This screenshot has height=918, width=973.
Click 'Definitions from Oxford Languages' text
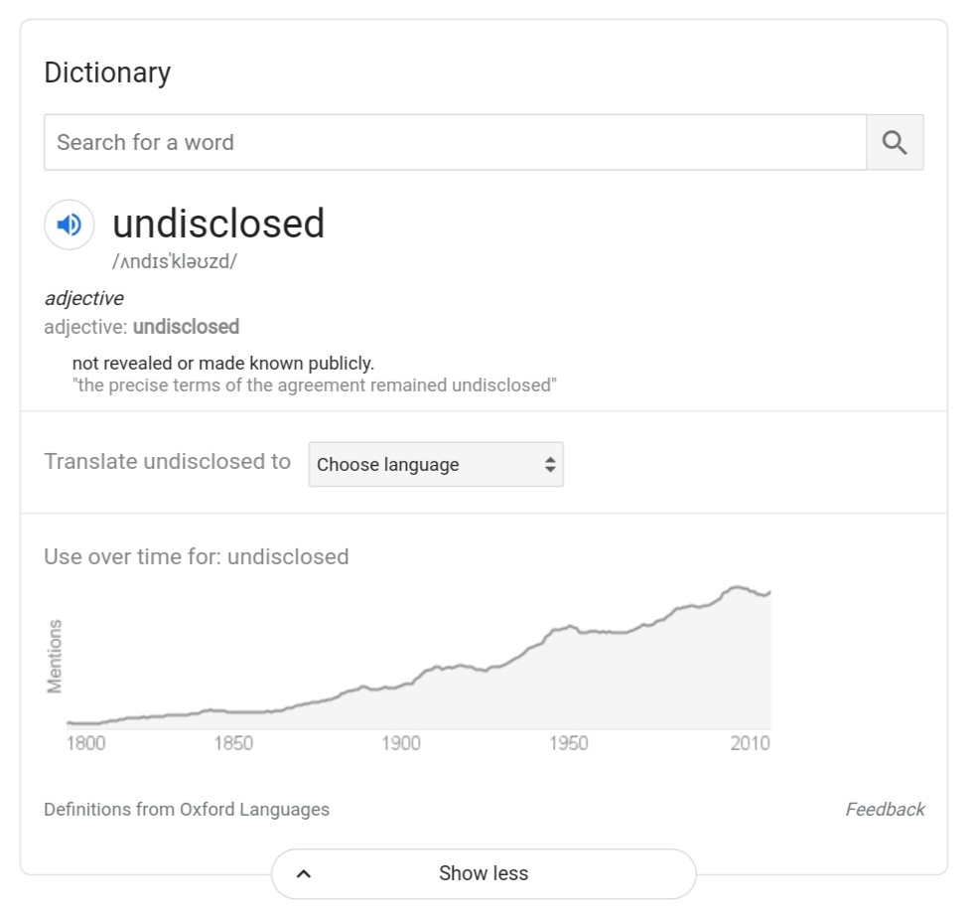[187, 810]
